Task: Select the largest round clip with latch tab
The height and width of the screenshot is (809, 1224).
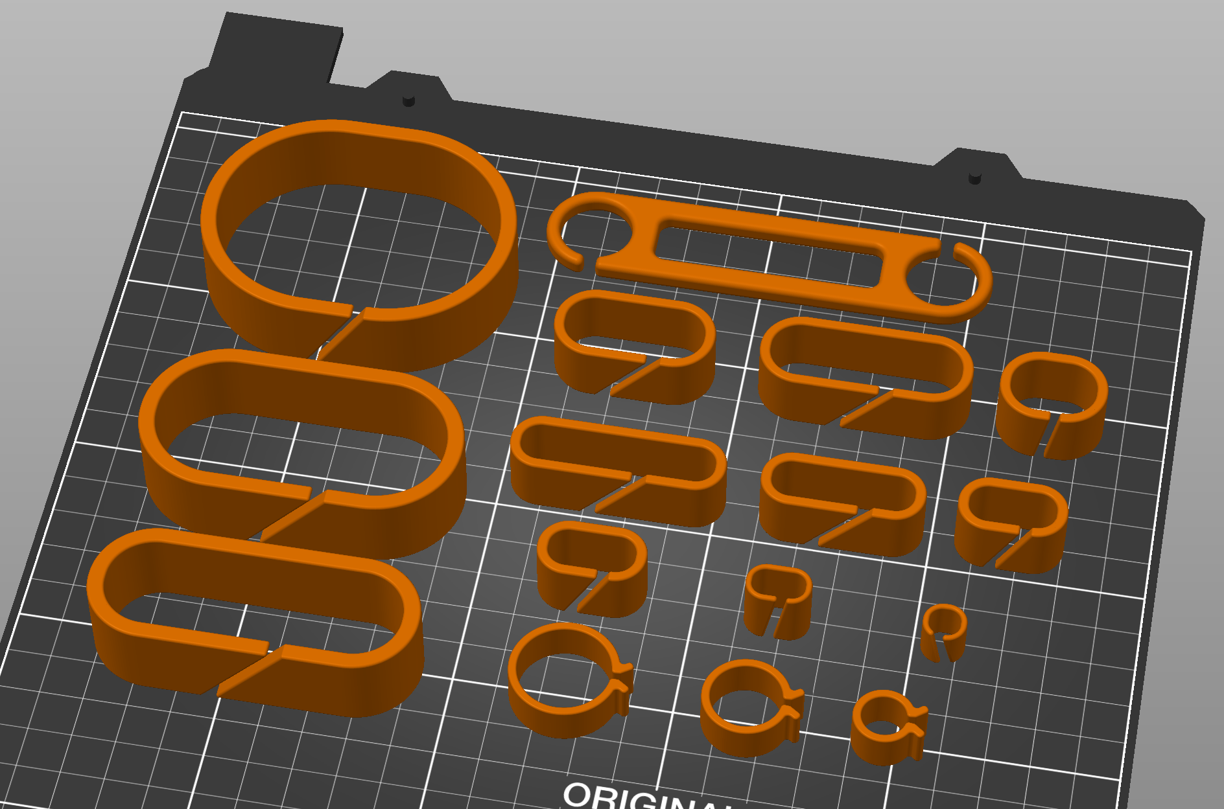Action: click(571, 679)
